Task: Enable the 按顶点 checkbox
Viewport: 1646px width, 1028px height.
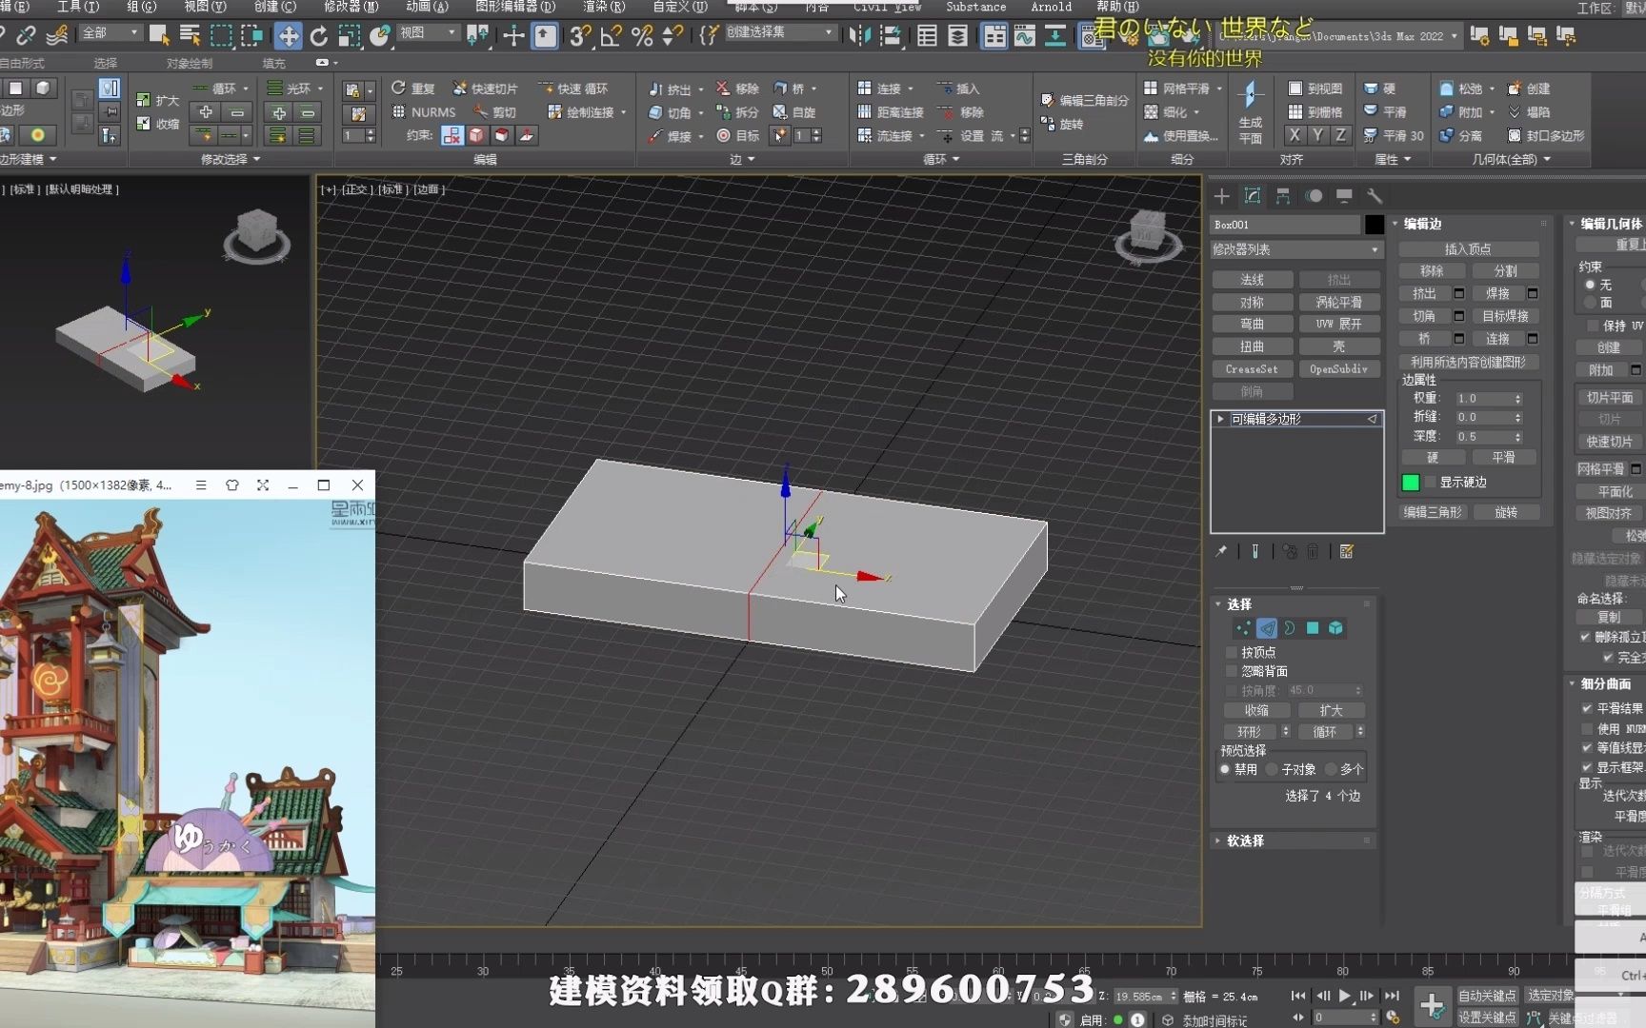Action: coord(1232,652)
